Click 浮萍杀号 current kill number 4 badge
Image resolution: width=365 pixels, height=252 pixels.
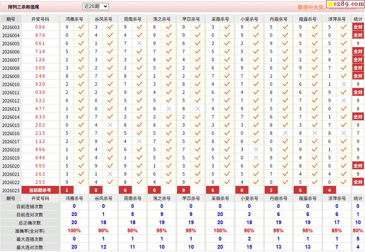pyautogui.click(x=329, y=190)
